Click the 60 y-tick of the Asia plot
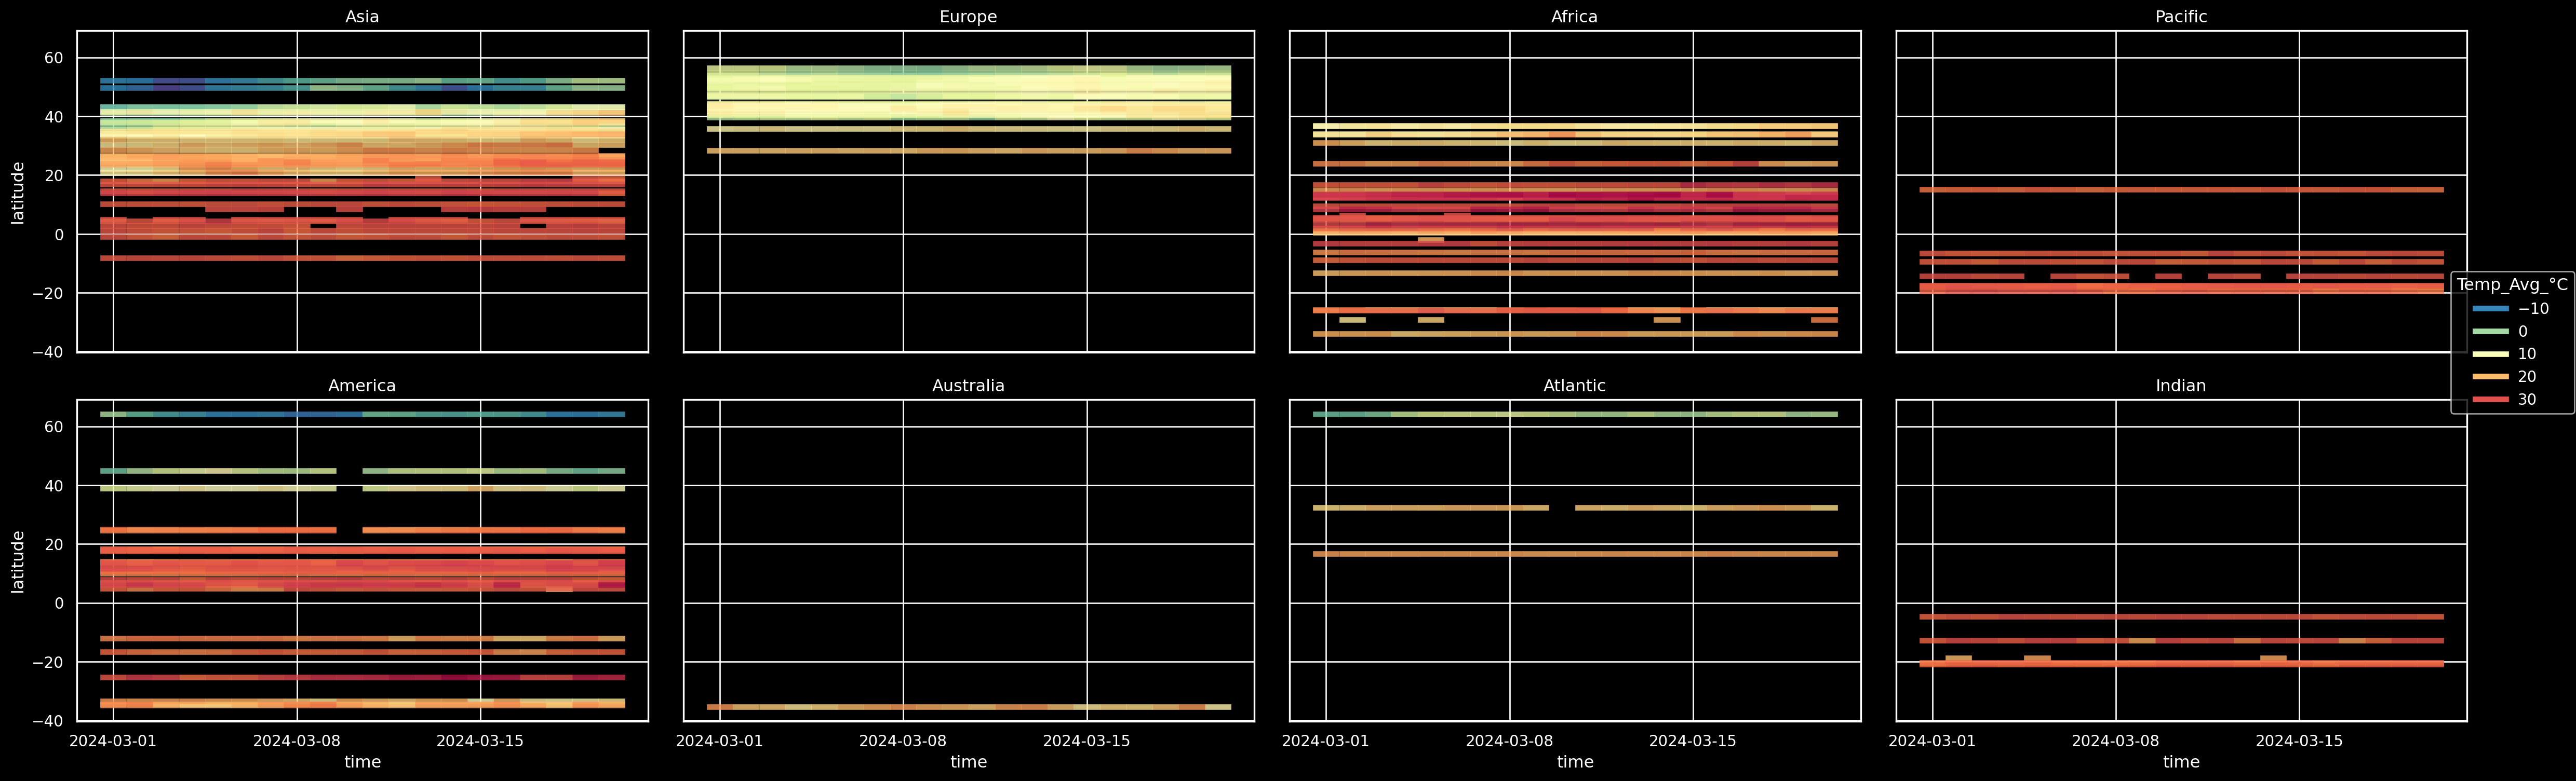The height and width of the screenshot is (781, 2576). pos(53,58)
